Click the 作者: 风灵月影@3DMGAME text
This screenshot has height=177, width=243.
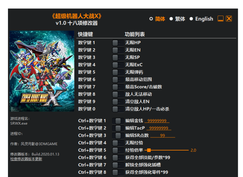tap(34, 144)
